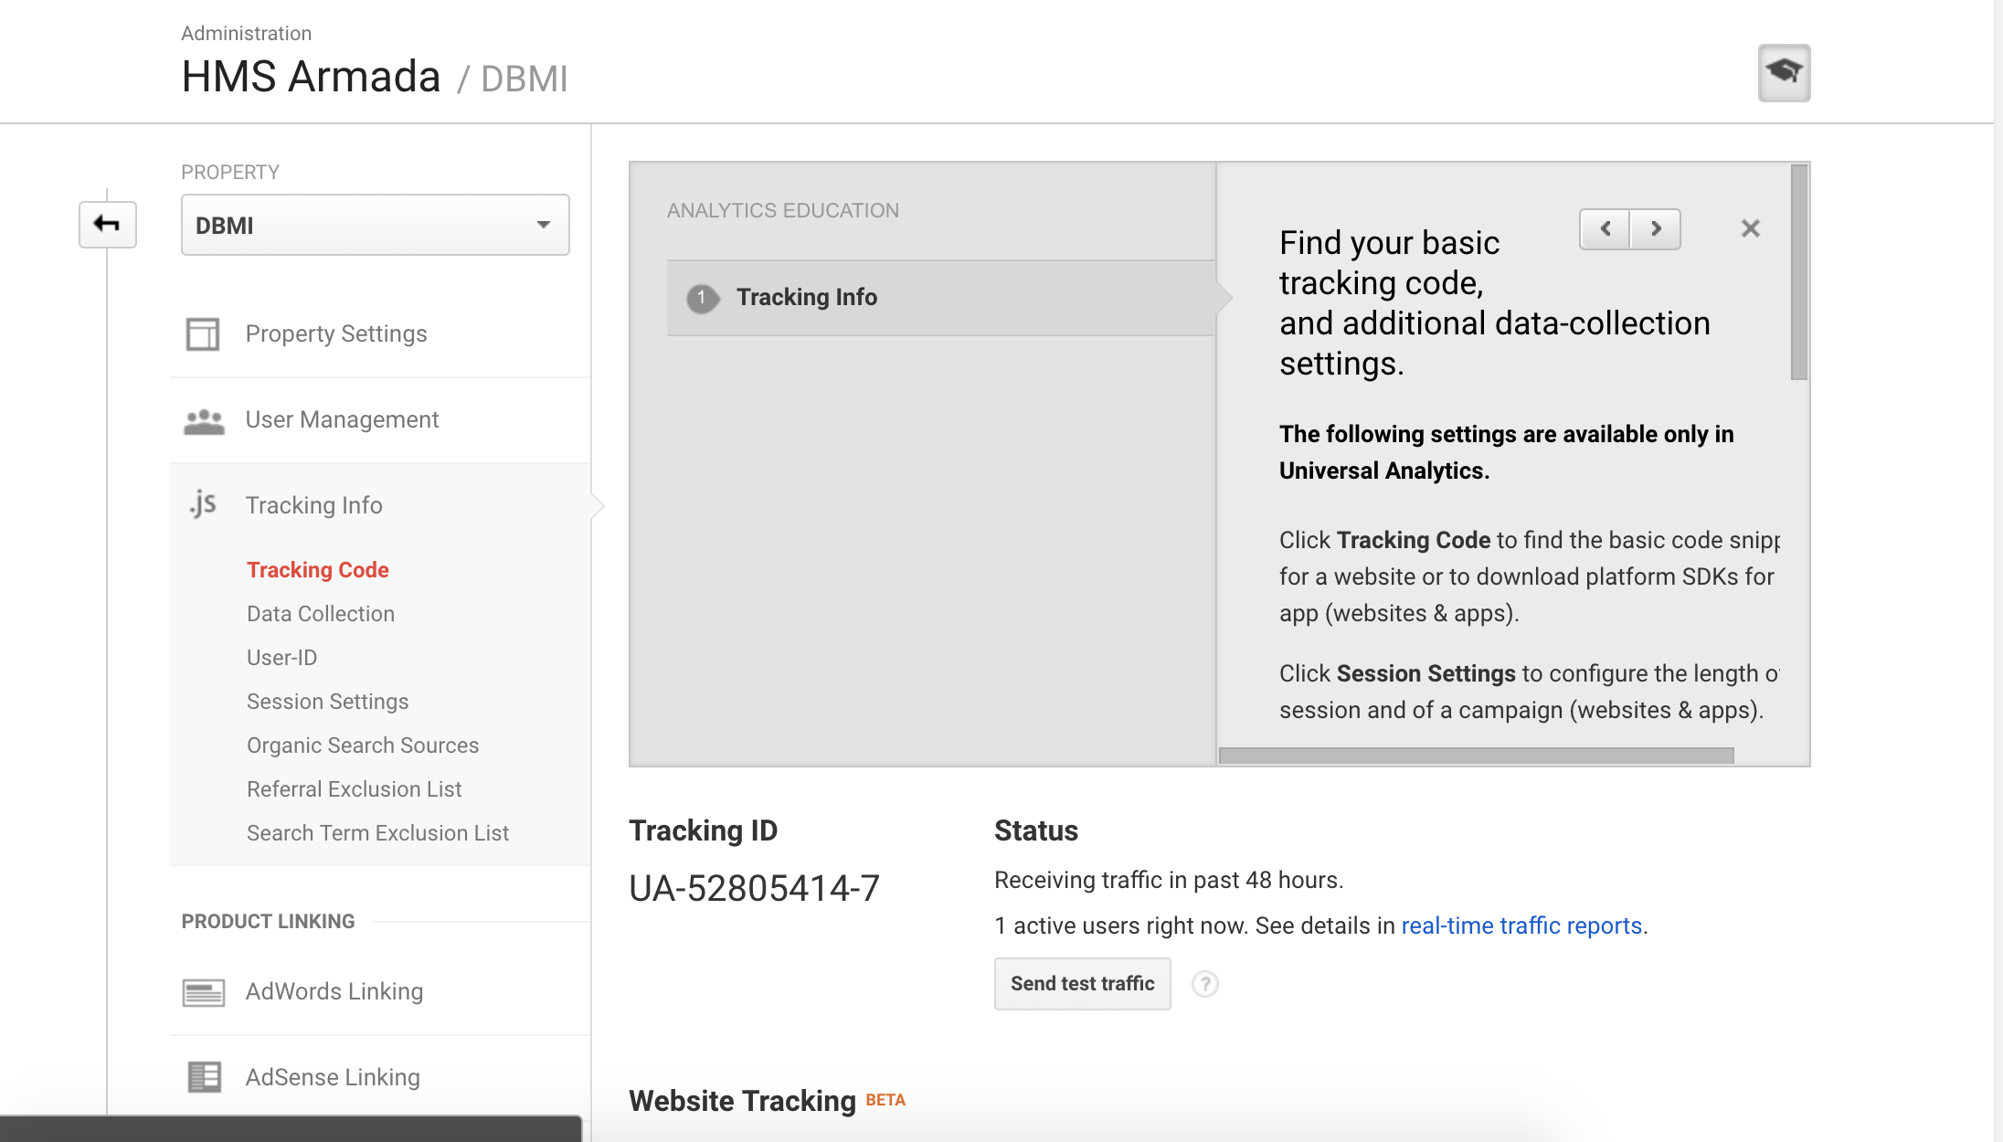
Task: Click the Website Tracking heading
Action: click(742, 1101)
